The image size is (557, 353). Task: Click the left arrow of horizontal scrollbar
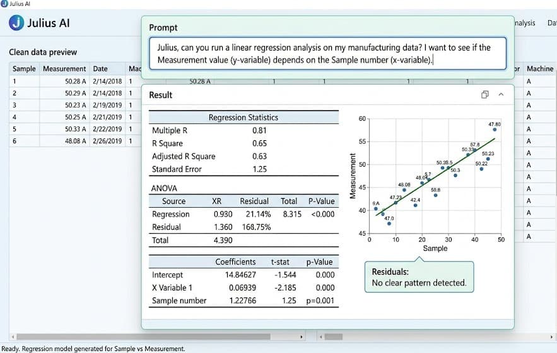pos(13,337)
